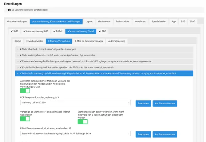
Task: Click the 'Einstellungen' page heading
Action: point(13,4)
